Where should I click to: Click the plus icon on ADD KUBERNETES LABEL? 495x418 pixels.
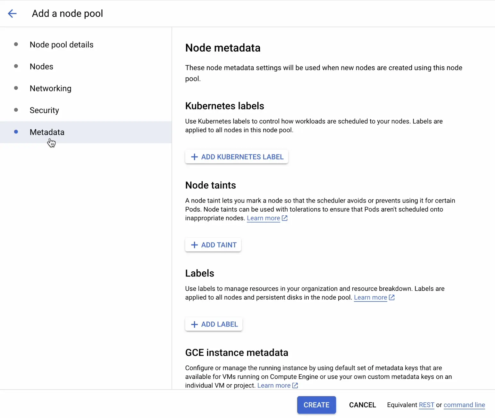tap(194, 157)
